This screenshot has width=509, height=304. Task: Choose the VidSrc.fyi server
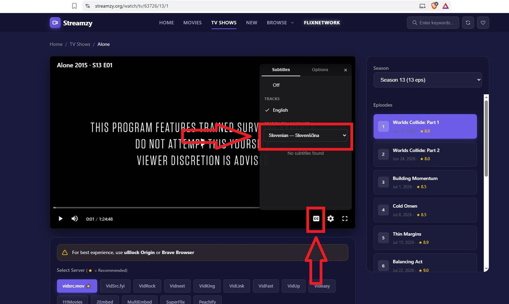tap(115, 286)
